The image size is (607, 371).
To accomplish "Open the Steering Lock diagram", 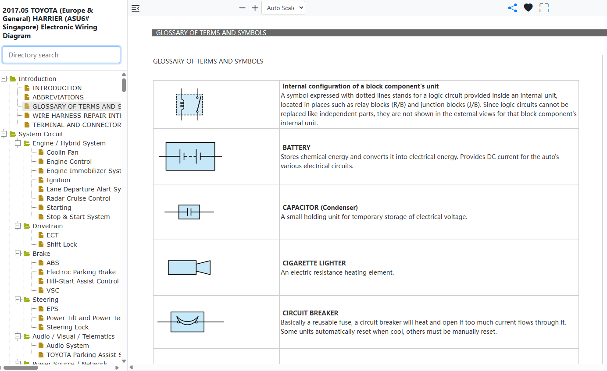I will [x=68, y=327].
